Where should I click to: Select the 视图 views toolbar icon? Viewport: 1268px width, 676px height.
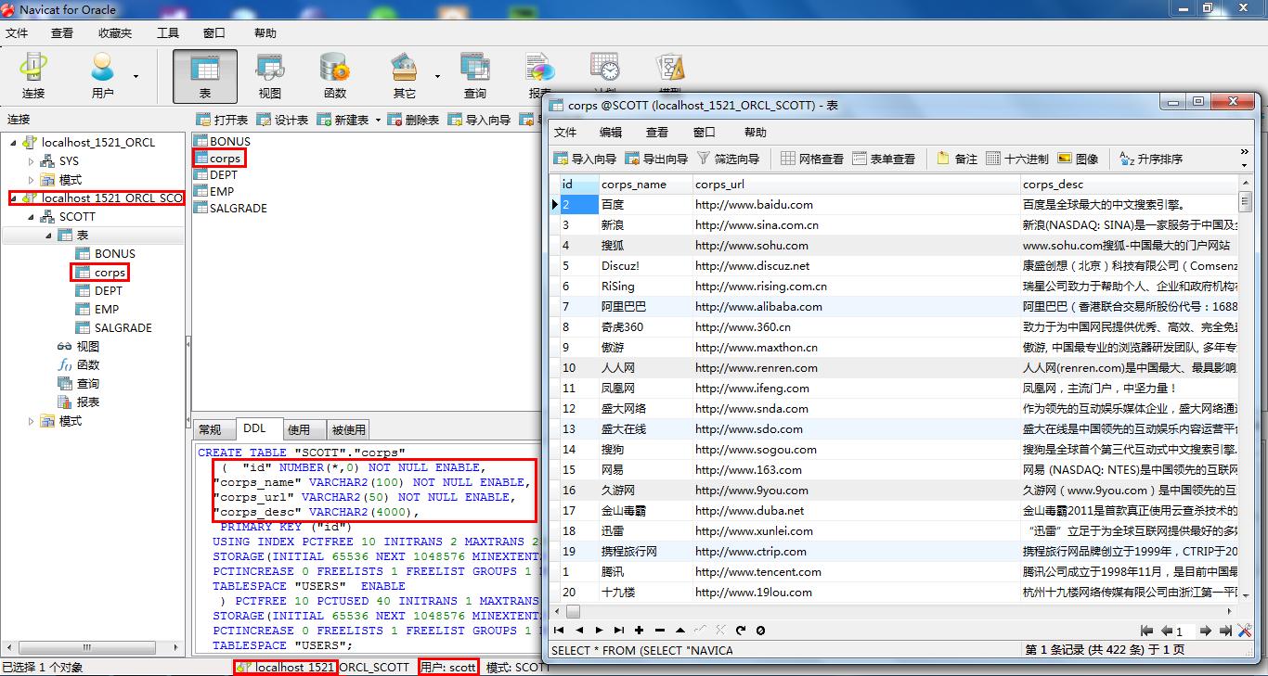pos(270,76)
